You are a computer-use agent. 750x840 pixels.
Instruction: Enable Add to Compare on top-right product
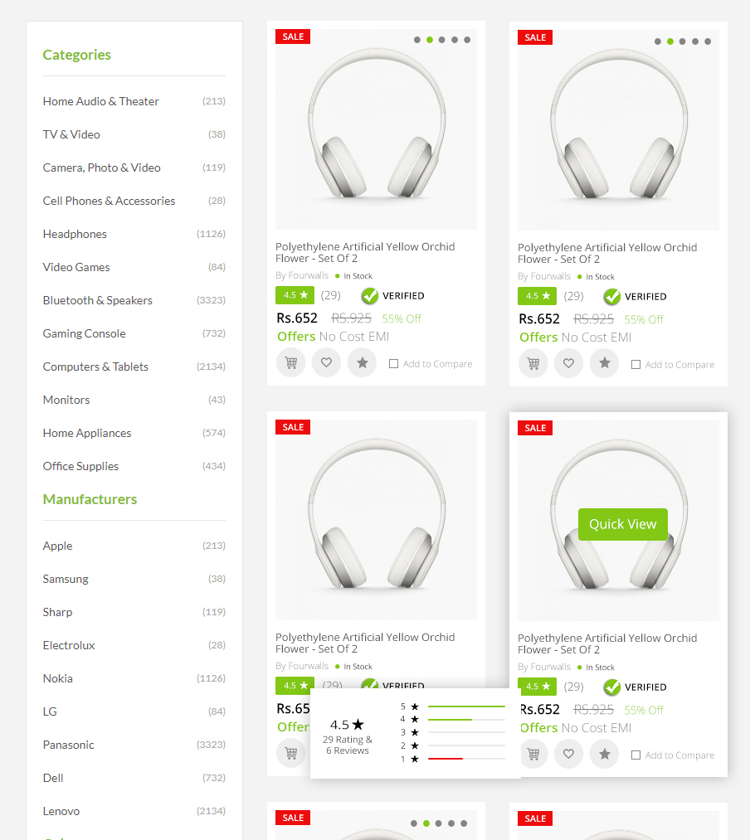click(636, 365)
